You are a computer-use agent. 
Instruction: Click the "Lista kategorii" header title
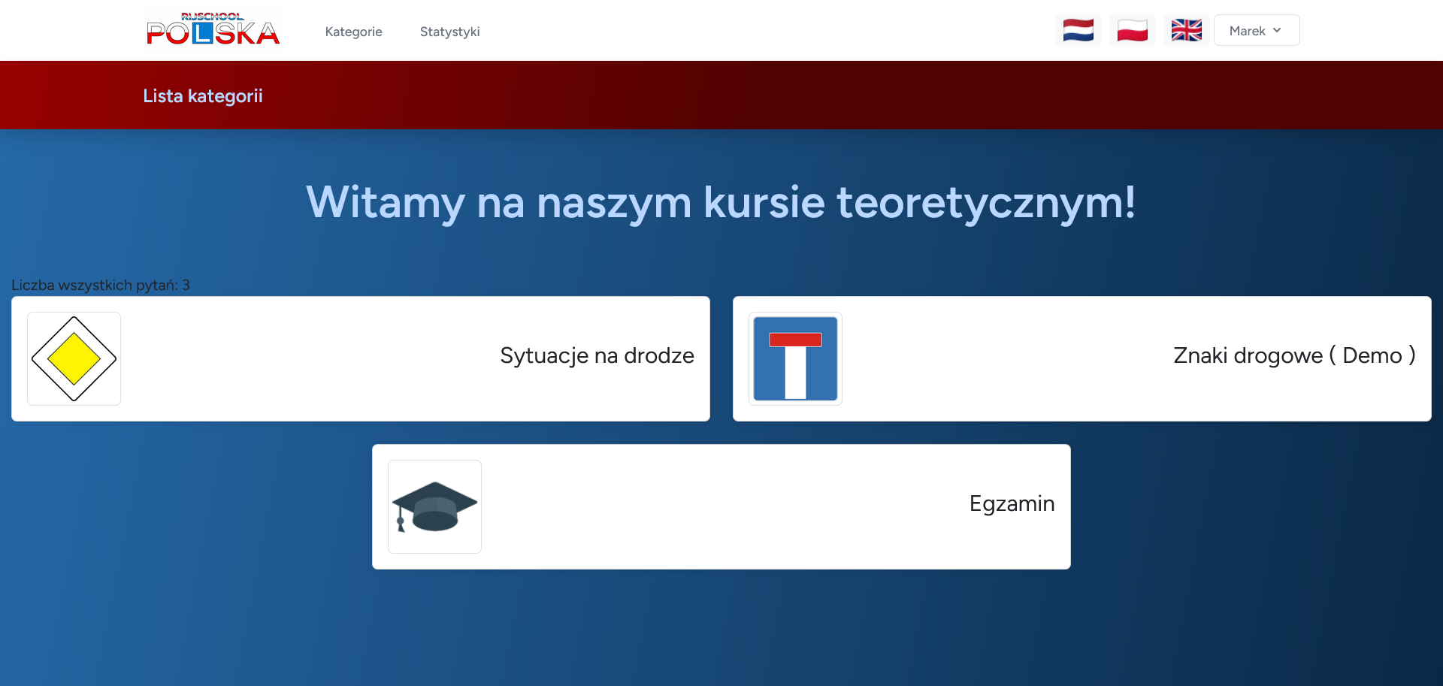coord(203,96)
